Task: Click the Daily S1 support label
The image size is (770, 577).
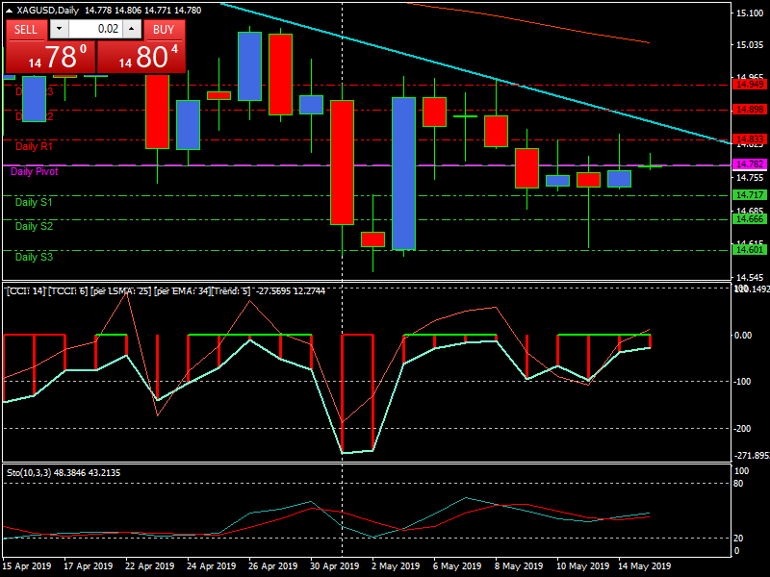Action: [34, 202]
